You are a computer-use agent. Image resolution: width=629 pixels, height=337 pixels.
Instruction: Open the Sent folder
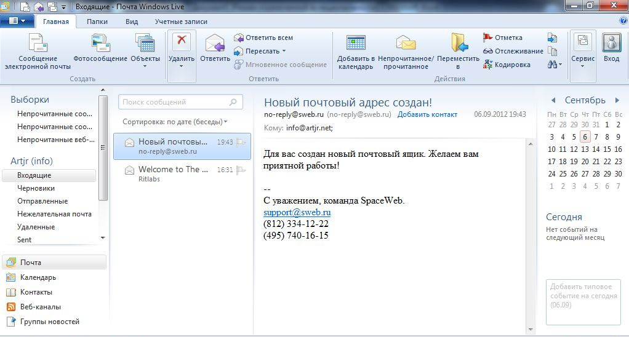24,240
